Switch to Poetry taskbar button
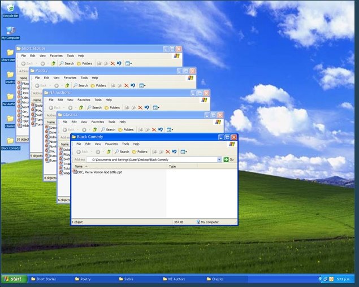Image resolution: width=359 pixels, height=287 pixels. tap(95, 279)
